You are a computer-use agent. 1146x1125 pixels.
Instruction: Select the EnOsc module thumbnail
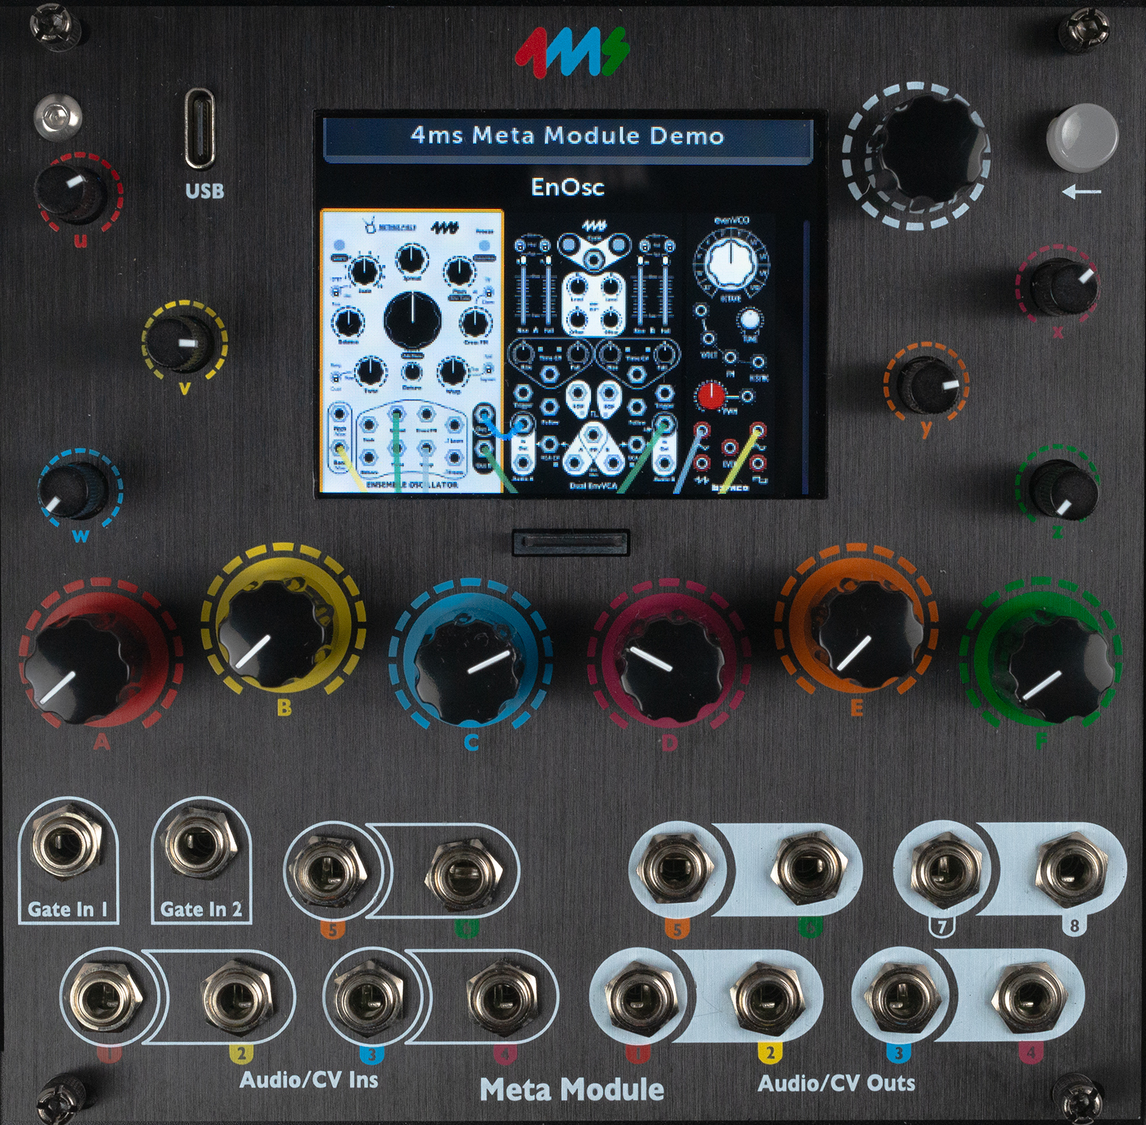coord(412,351)
